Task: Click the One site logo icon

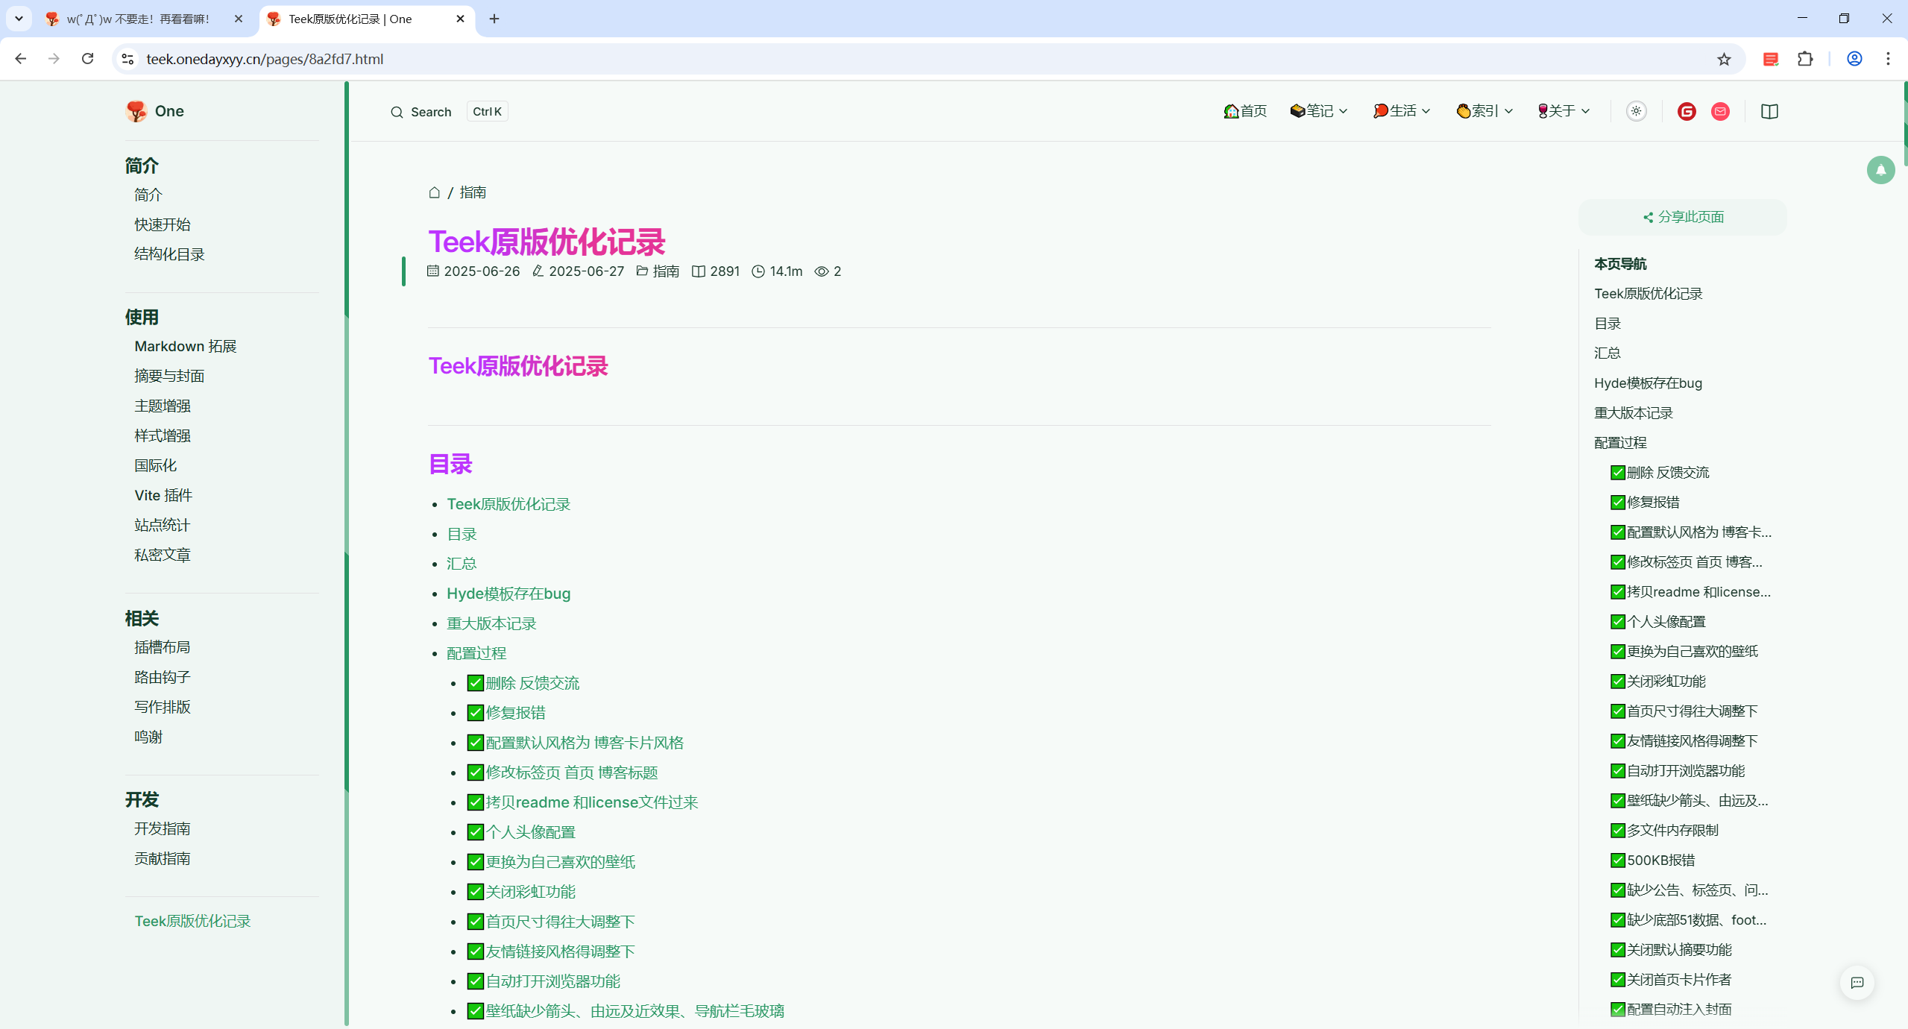Action: [136, 111]
